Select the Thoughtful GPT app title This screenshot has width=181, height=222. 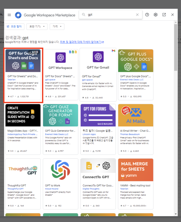coord(17,186)
